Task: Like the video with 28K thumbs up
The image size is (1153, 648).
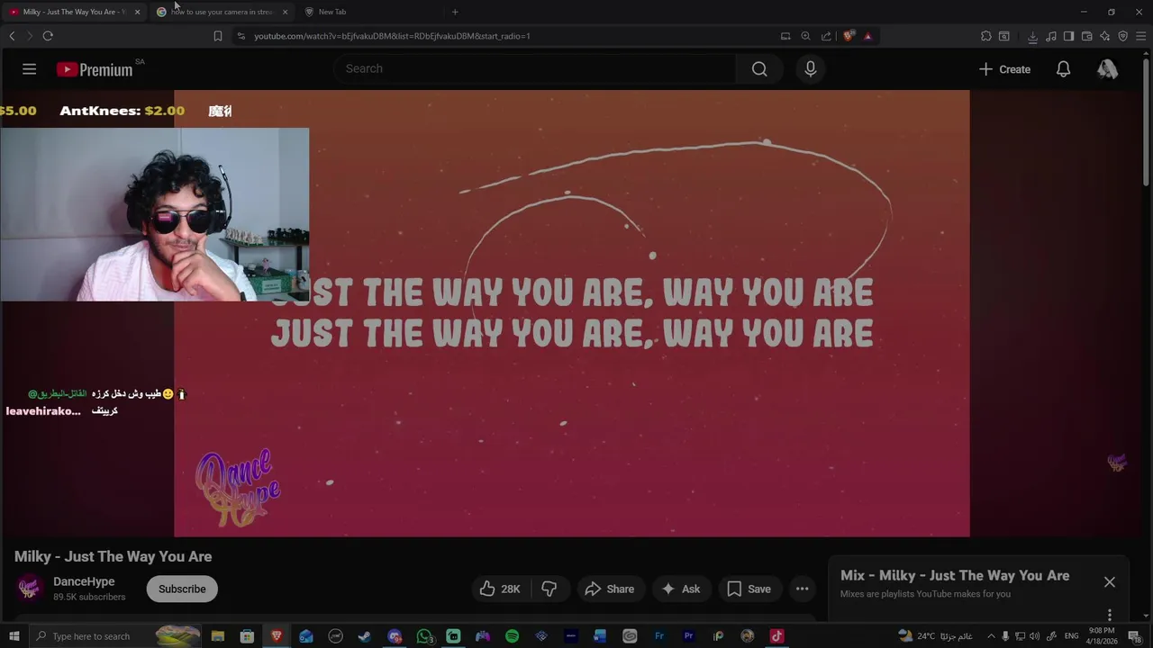Action: (500, 589)
